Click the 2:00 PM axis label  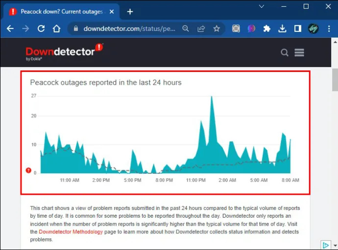101,180
